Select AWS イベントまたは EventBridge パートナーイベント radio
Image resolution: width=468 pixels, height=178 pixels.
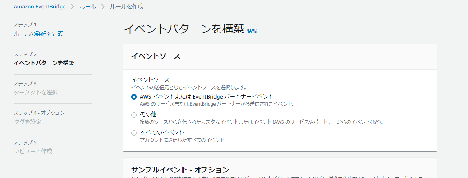(x=134, y=97)
